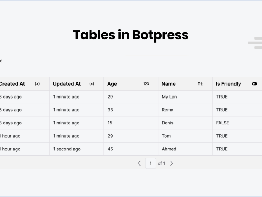Select the Is Friendly column header

point(228,84)
